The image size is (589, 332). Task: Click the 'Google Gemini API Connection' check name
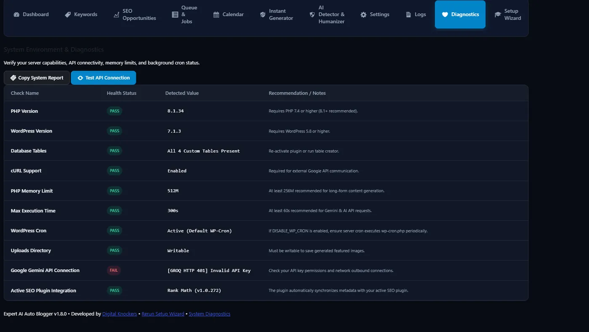(x=45, y=271)
